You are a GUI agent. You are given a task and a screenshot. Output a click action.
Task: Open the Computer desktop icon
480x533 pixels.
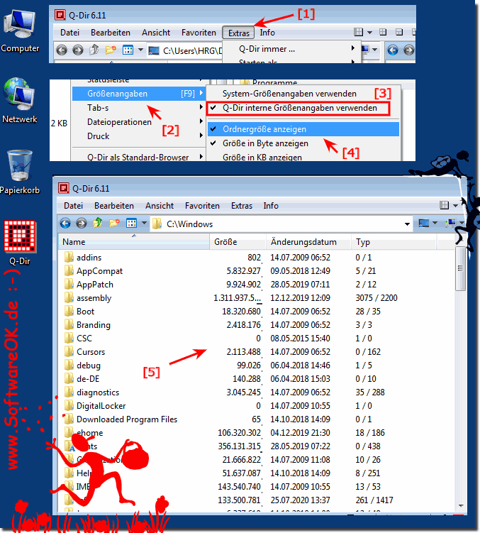click(x=20, y=31)
